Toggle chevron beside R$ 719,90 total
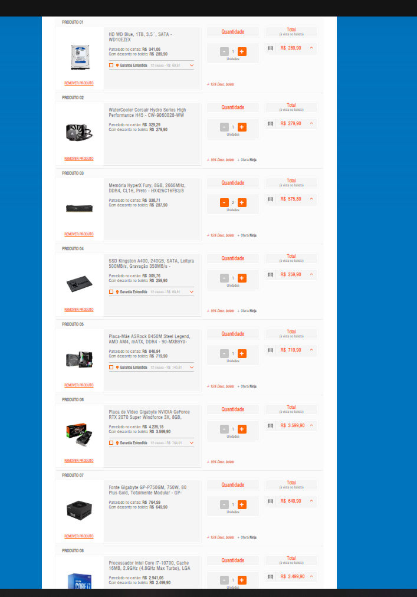 pos(311,350)
